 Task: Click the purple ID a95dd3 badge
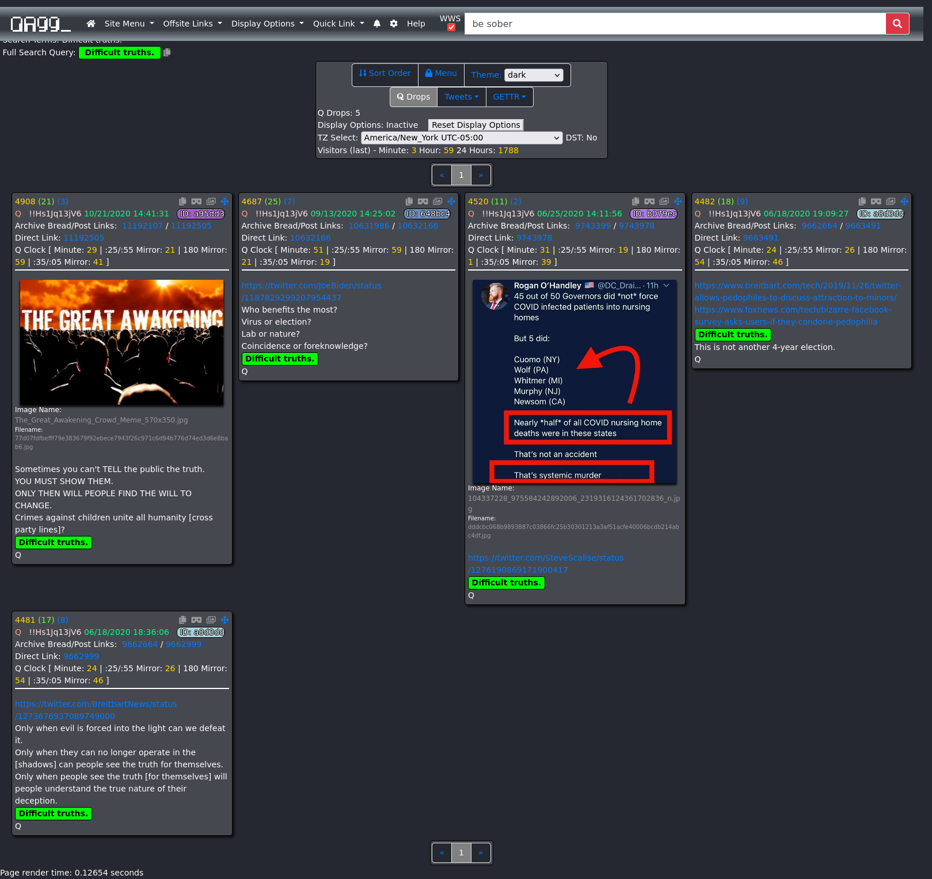click(x=201, y=214)
